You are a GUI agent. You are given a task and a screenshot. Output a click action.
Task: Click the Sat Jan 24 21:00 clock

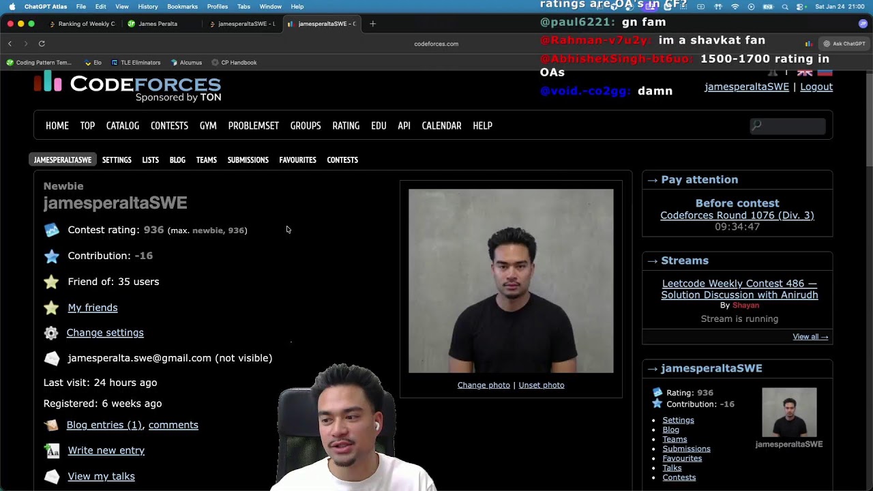[x=840, y=7]
